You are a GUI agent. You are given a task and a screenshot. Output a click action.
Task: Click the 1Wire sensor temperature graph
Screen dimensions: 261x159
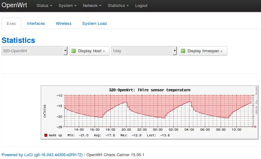tap(149, 112)
